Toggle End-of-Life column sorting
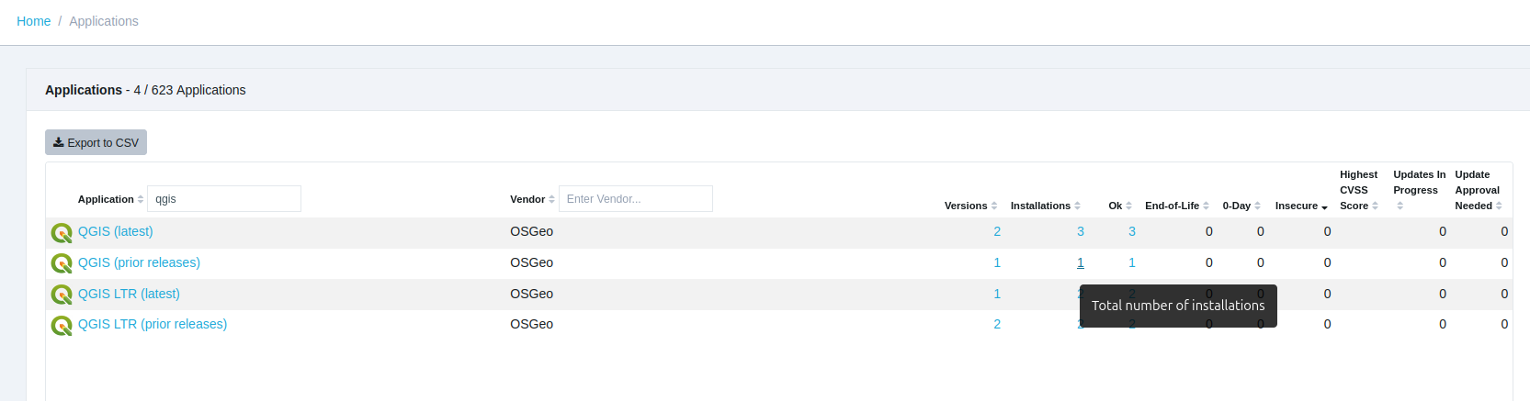Screen dimensions: 1530x401 1206,206
